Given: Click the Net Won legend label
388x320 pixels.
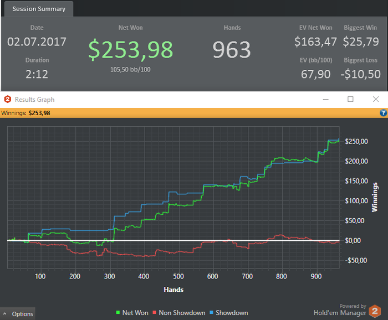Looking at the screenshot, I should tap(135, 313).
